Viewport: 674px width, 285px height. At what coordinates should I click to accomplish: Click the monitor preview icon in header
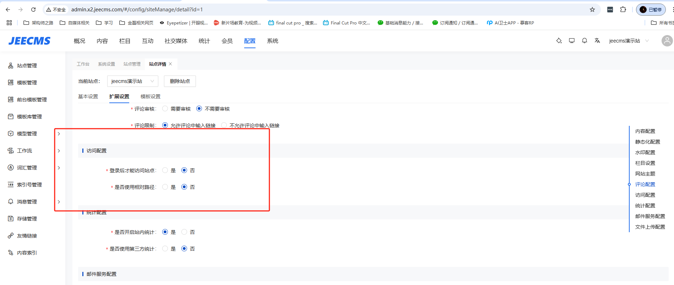(x=572, y=41)
